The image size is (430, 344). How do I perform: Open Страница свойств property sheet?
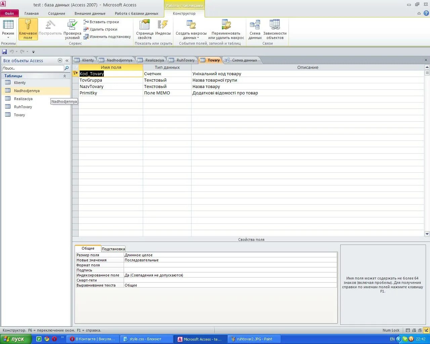[145, 29]
